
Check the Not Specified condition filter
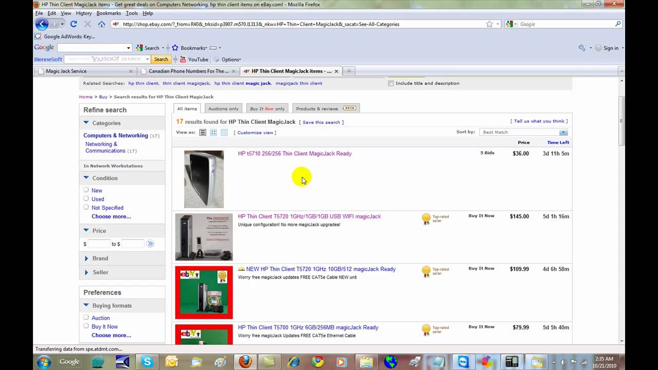coord(86,207)
